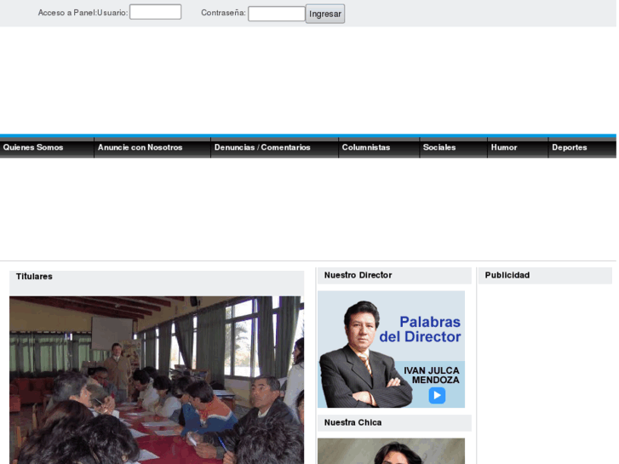
Task: Click the Publicidad heading
Action: [507, 275]
